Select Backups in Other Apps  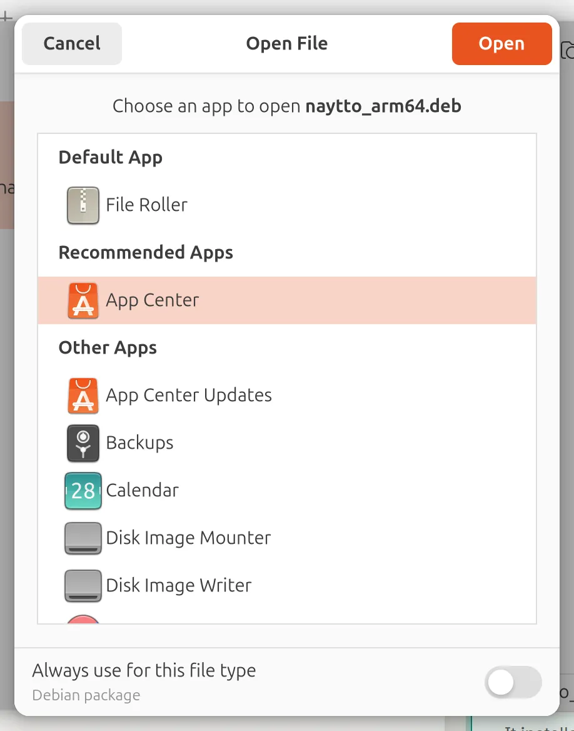(x=287, y=443)
